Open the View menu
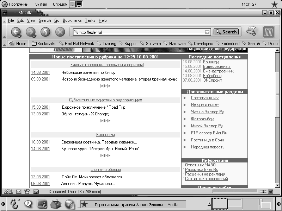 [31, 20]
